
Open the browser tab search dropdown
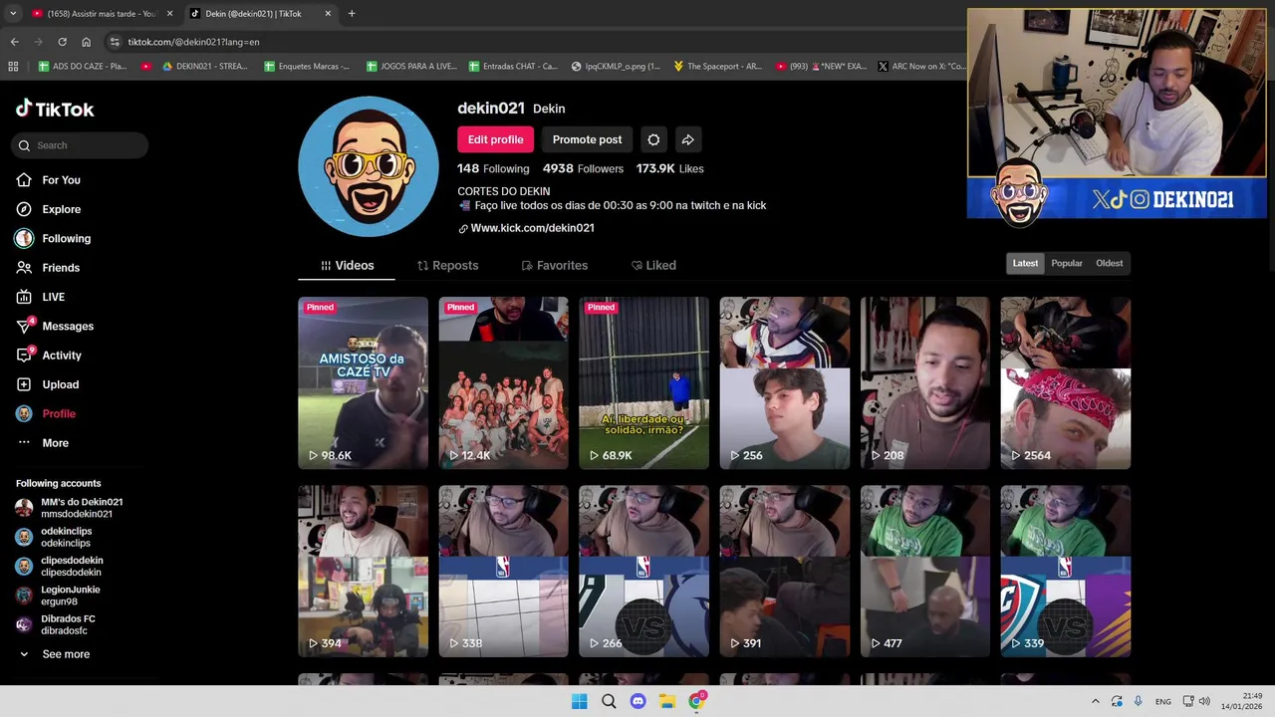pyautogui.click(x=13, y=14)
